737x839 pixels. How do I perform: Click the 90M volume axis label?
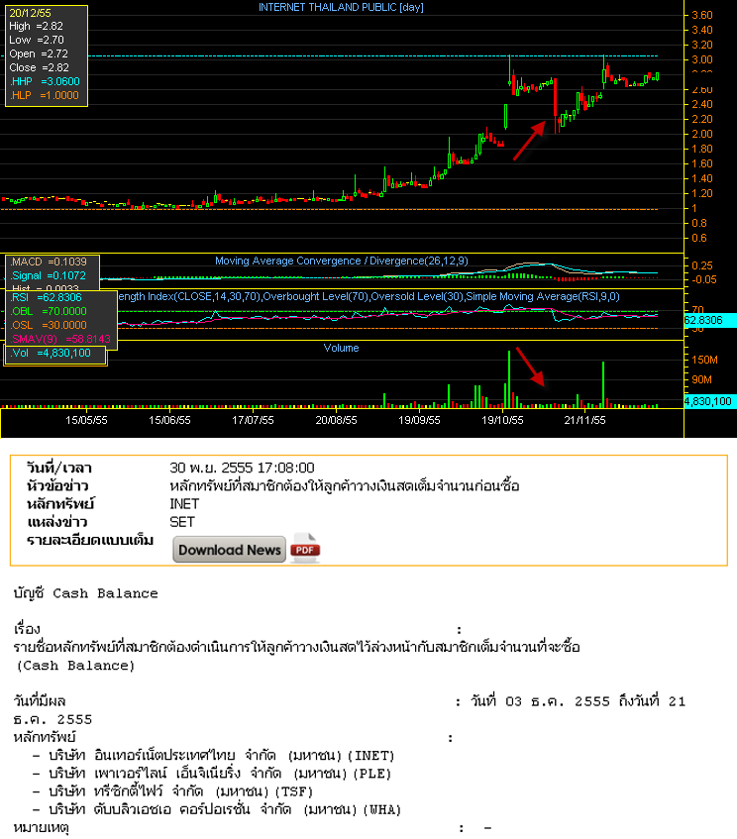(x=701, y=379)
